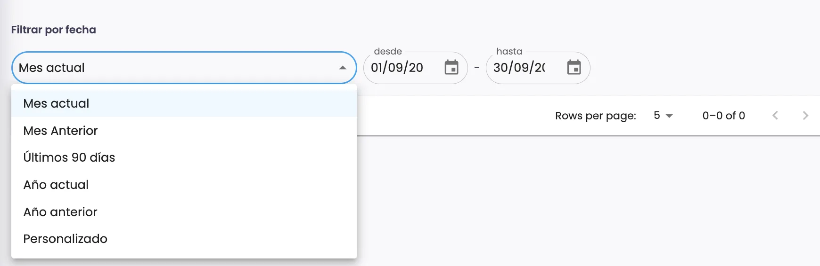820x266 pixels.
Task: Click the 0–0 of 0 pagination text
Action: click(723, 116)
